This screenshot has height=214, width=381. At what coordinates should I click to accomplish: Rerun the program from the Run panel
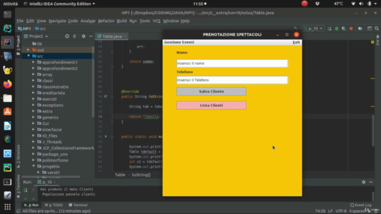pyautogui.click(x=26, y=190)
